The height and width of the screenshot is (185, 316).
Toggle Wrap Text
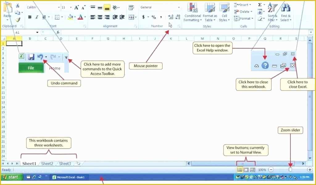coord(131,7)
